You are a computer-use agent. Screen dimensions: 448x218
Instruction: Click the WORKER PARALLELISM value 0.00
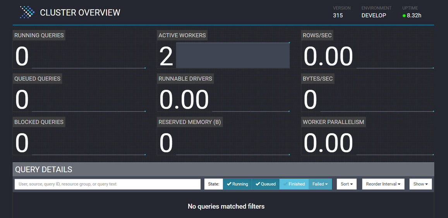(x=328, y=143)
